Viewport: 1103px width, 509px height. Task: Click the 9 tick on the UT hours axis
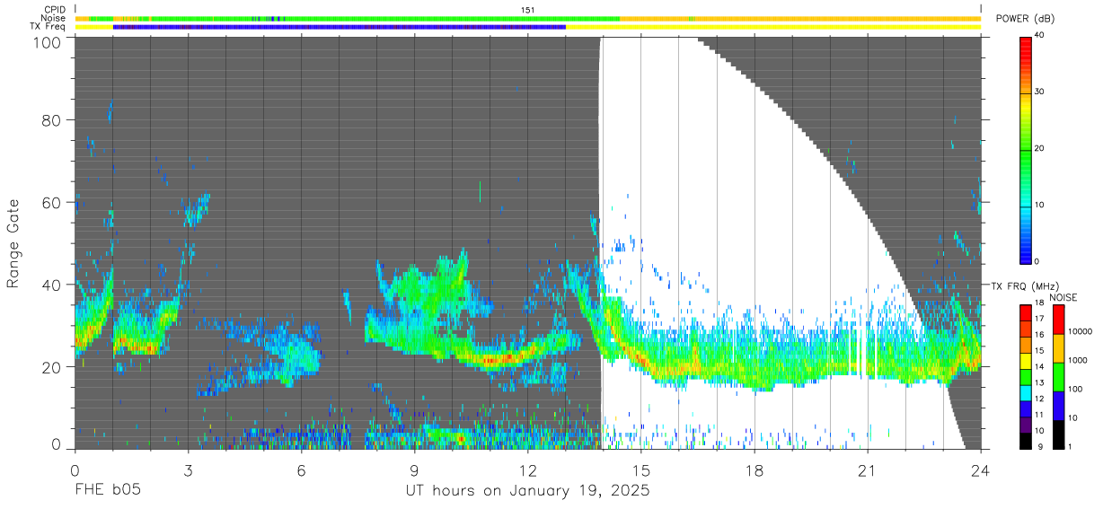414,470
